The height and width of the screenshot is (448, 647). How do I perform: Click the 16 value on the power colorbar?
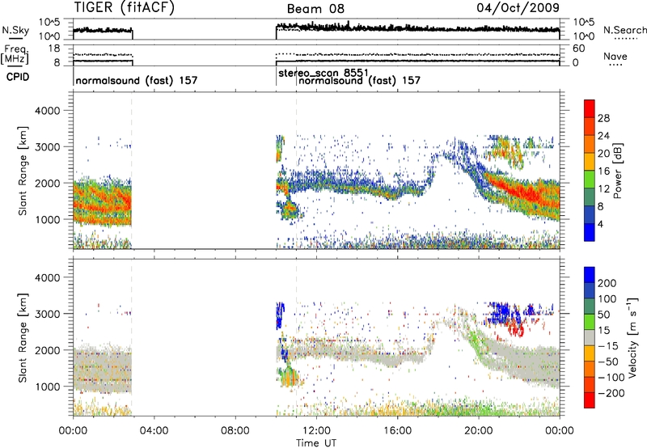(603, 171)
